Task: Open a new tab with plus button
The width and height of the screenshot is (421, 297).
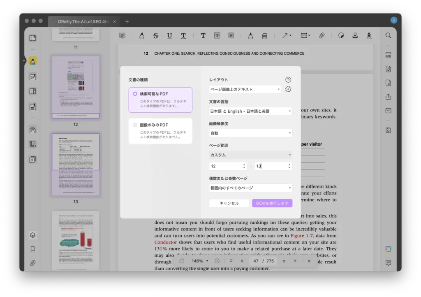Action: (x=127, y=21)
